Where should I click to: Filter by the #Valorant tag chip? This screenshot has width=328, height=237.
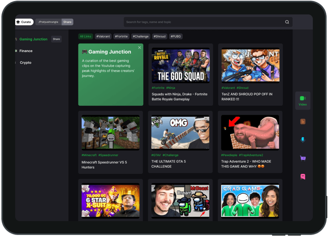click(x=103, y=36)
